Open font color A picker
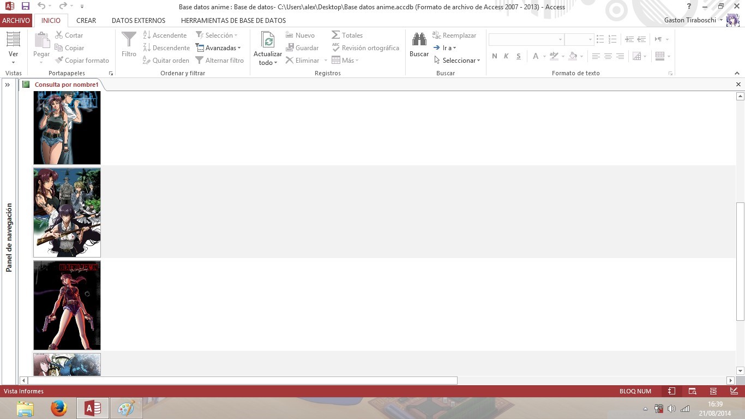 536,56
